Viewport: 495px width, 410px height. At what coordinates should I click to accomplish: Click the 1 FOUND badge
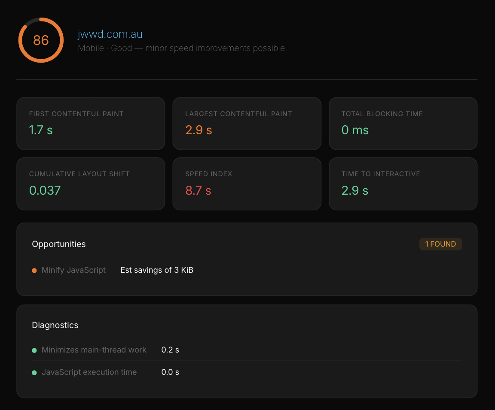pyautogui.click(x=440, y=244)
